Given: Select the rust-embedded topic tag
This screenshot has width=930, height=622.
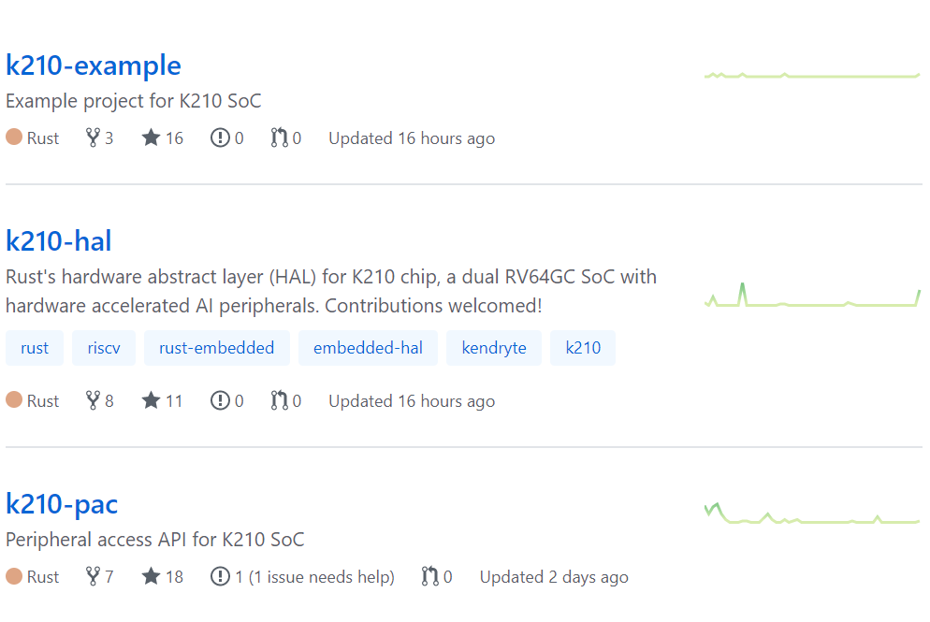Looking at the screenshot, I should (217, 348).
